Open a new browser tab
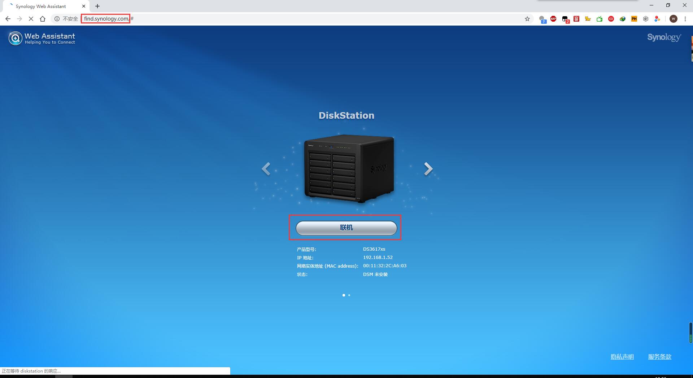The image size is (693, 378). coord(97,6)
